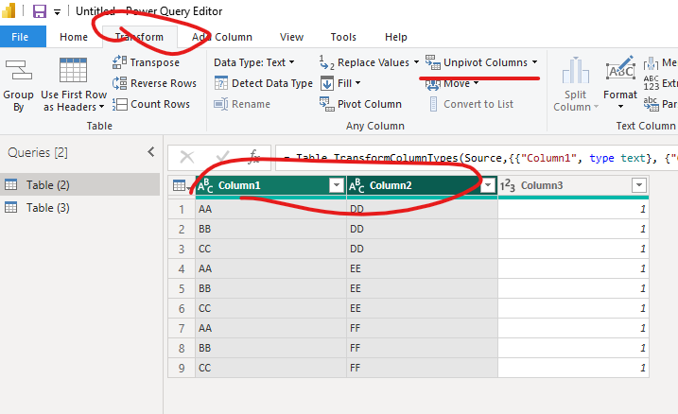The image size is (678, 414).
Task: Click the Column1 data type icon
Action: coord(205,186)
